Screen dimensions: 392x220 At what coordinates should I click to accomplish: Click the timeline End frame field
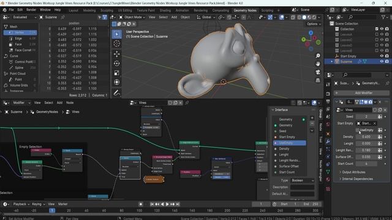(311, 204)
